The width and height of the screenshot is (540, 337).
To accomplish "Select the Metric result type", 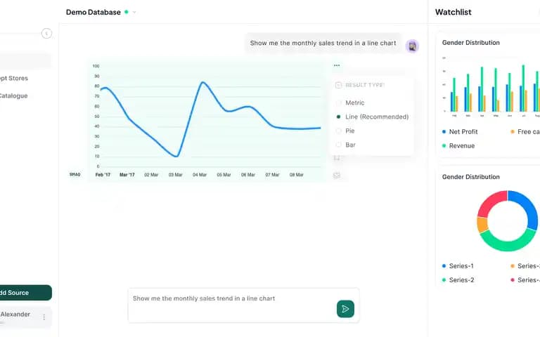I will tap(354, 103).
